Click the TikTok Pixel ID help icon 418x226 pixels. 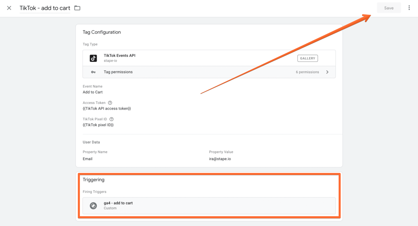coord(112,119)
